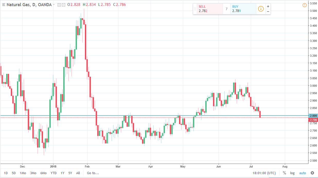Decrease quantity with minus button
Screen dimensions: 318x178
[268, 12]
